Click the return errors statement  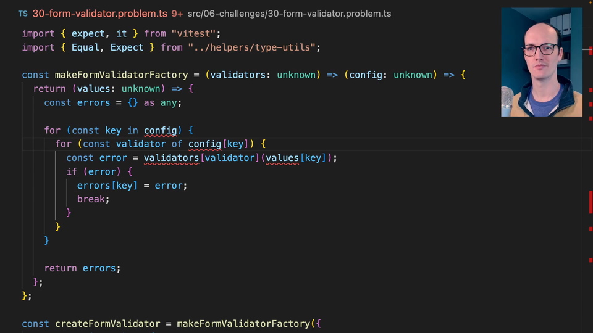(x=82, y=268)
